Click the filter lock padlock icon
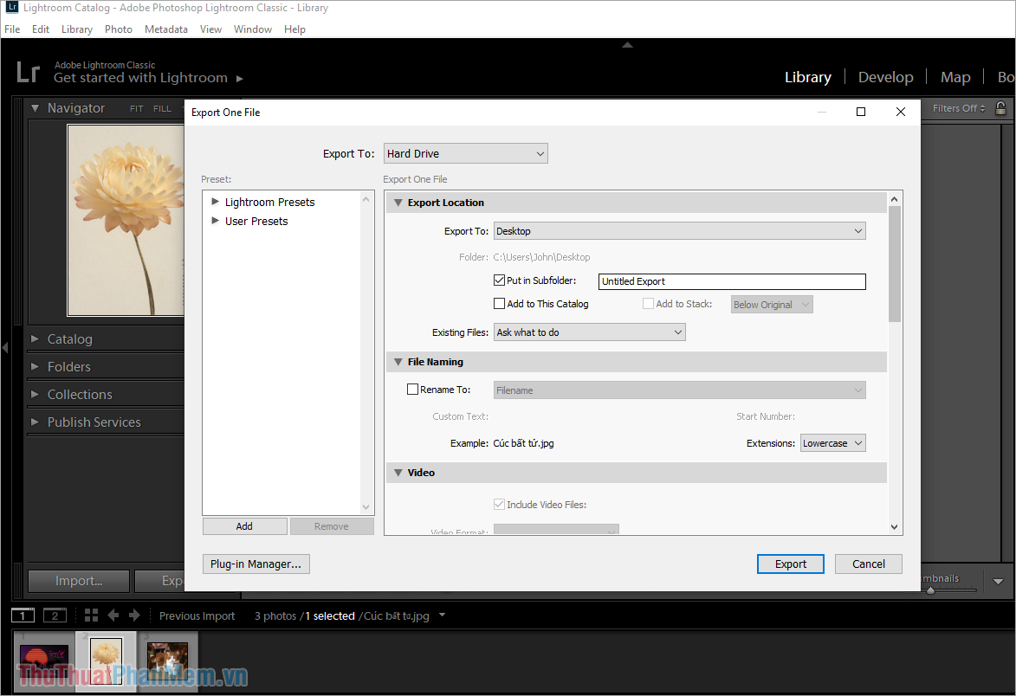Image resolution: width=1016 pixels, height=696 pixels. coord(1000,108)
